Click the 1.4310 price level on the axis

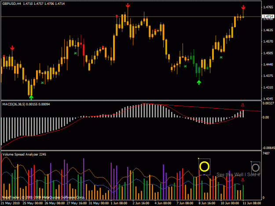(268, 87)
